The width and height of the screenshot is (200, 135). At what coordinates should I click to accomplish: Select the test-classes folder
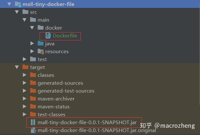click(x=51, y=114)
